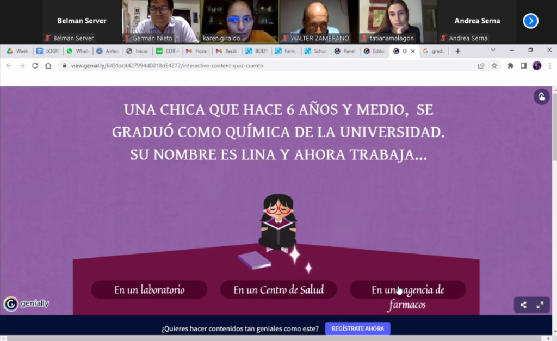Click the share icon in Genially viewer
The width and height of the screenshot is (557, 341).
(523, 305)
